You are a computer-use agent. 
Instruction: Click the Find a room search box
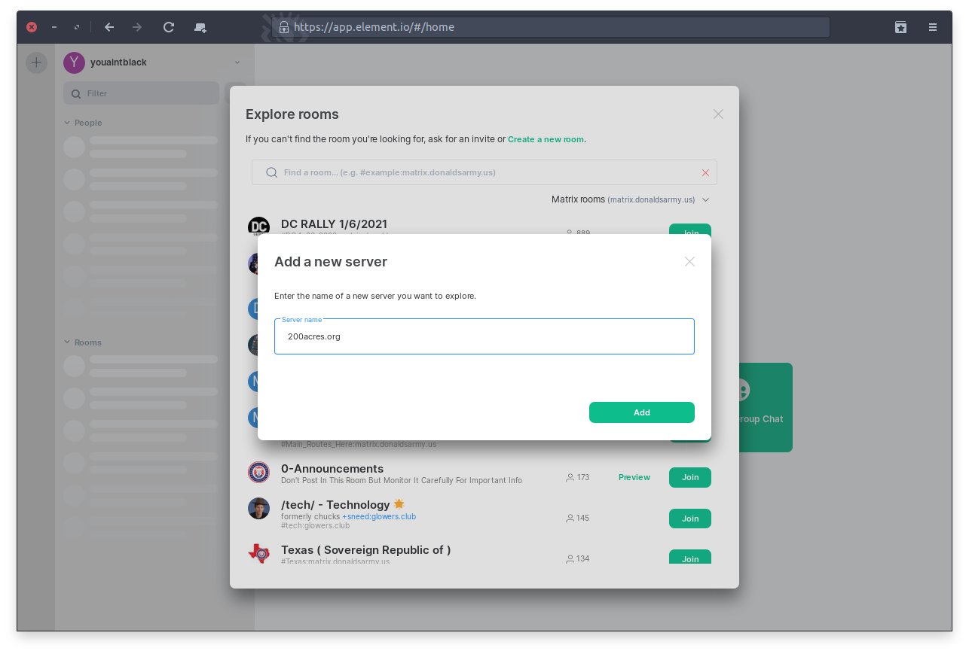pyautogui.click(x=482, y=172)
